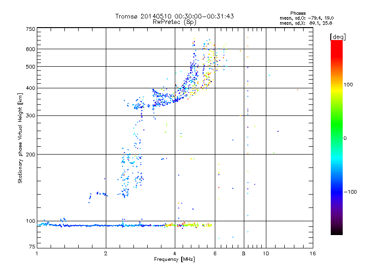This screenshot has width=368, height=276.
Task: Click the 300 tick label on height axis
Action: pos(30,116)
